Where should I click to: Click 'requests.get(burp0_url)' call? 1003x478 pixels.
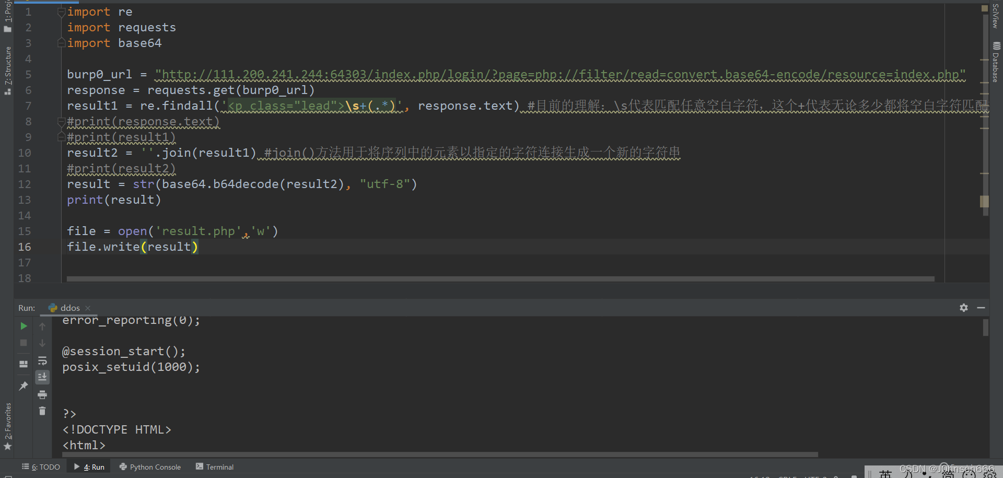(x=231, y=90)
